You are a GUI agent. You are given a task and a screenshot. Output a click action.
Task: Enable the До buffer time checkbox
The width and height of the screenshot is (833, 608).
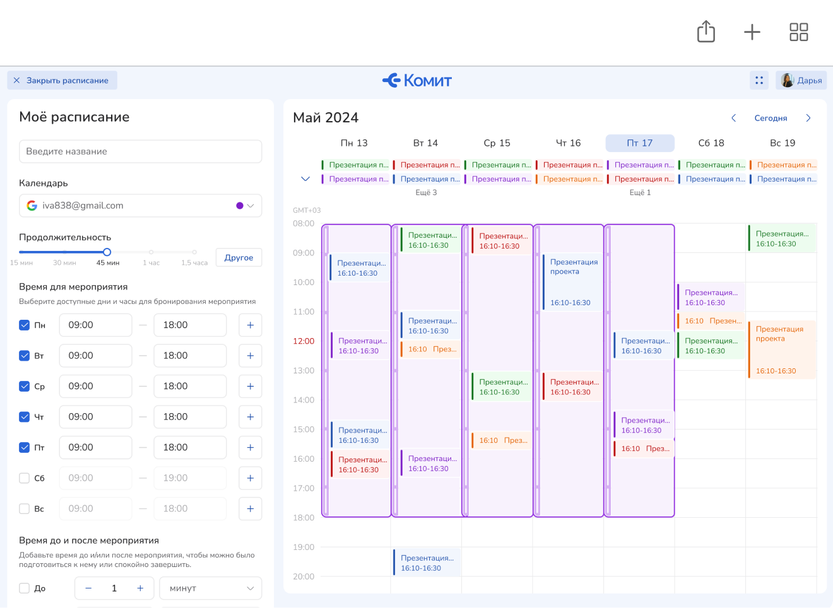point(25,588)
